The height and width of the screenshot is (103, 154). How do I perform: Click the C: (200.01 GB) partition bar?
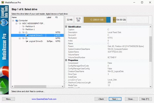tap(97, 20)
